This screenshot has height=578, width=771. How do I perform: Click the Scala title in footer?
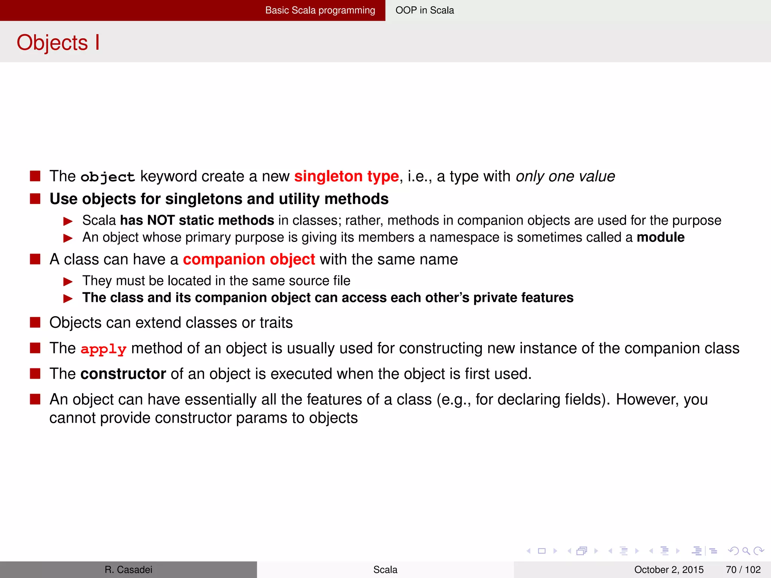[385, 570]
